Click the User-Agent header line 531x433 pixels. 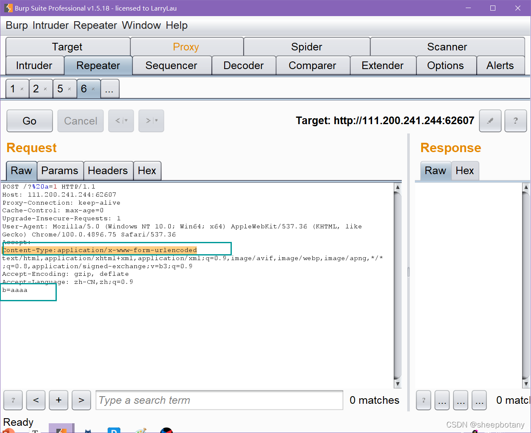182,230
